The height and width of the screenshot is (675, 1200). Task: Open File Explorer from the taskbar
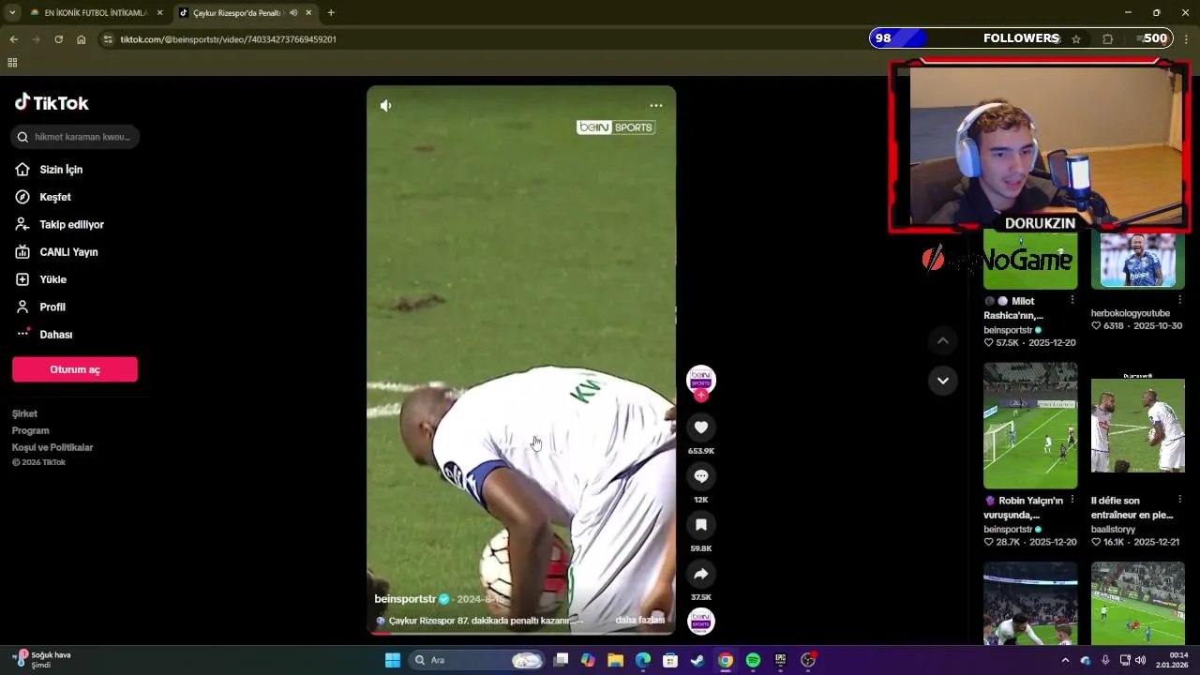tap(615, 660)
